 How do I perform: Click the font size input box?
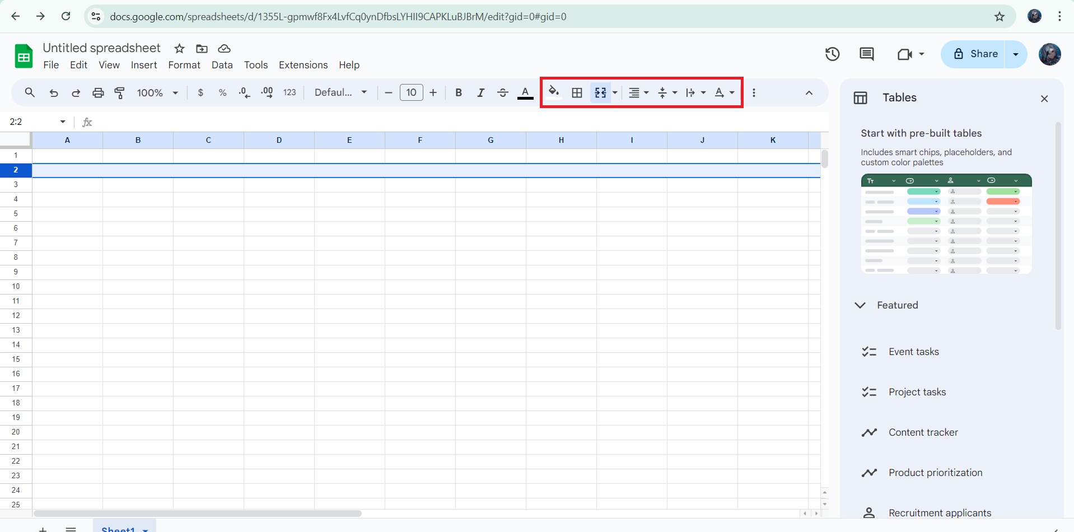click(411, 93)
